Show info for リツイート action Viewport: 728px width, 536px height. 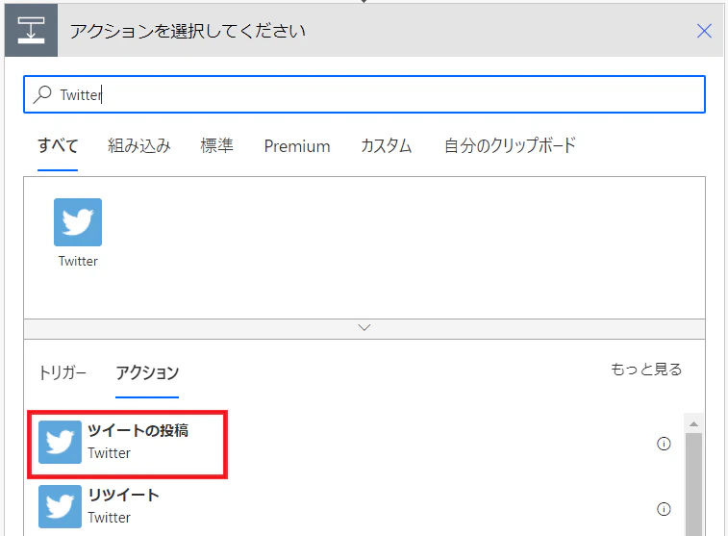coord(664,509)
